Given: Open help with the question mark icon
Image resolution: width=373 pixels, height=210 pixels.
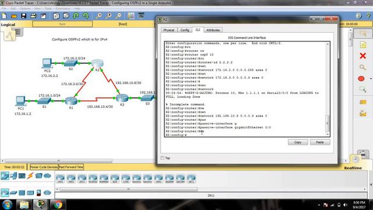Looking at the screenshot, I should pyautogui.click(x=368, y=16).
